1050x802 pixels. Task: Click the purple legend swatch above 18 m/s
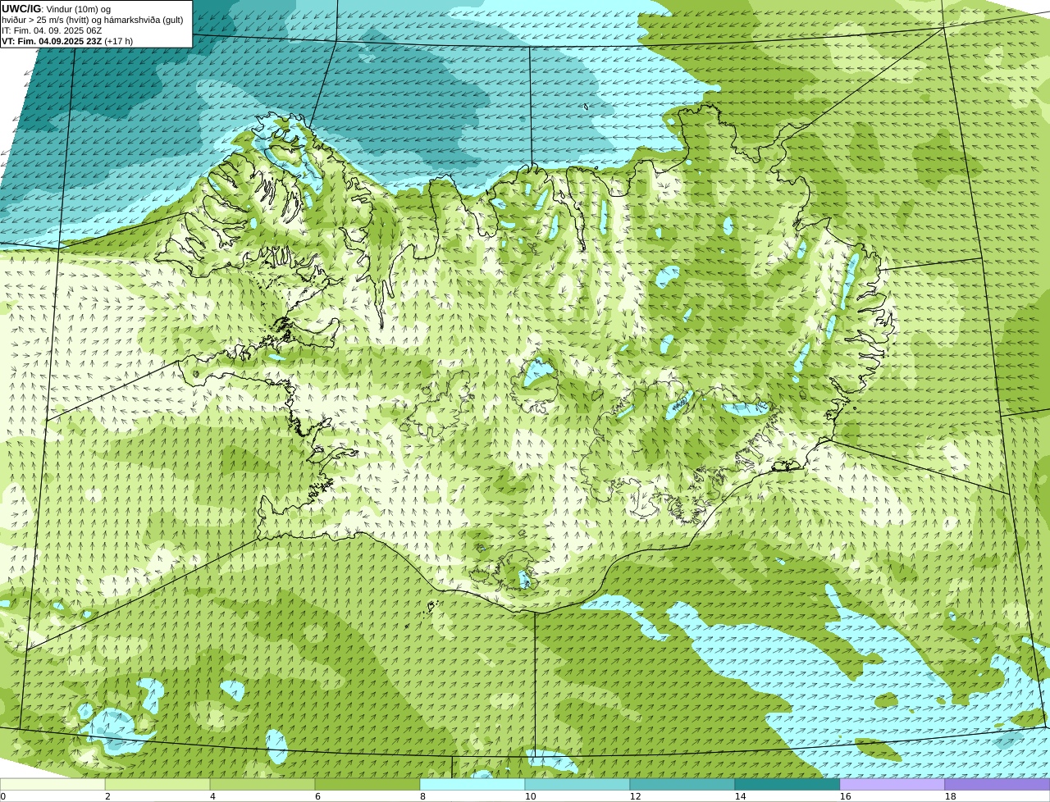(x=997, y=784)
